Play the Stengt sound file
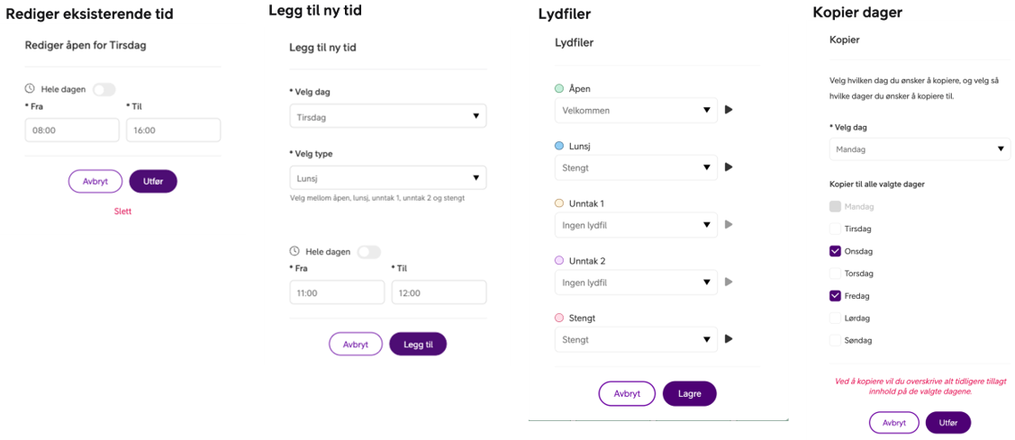1015x440 pixels. coord(729,339)
